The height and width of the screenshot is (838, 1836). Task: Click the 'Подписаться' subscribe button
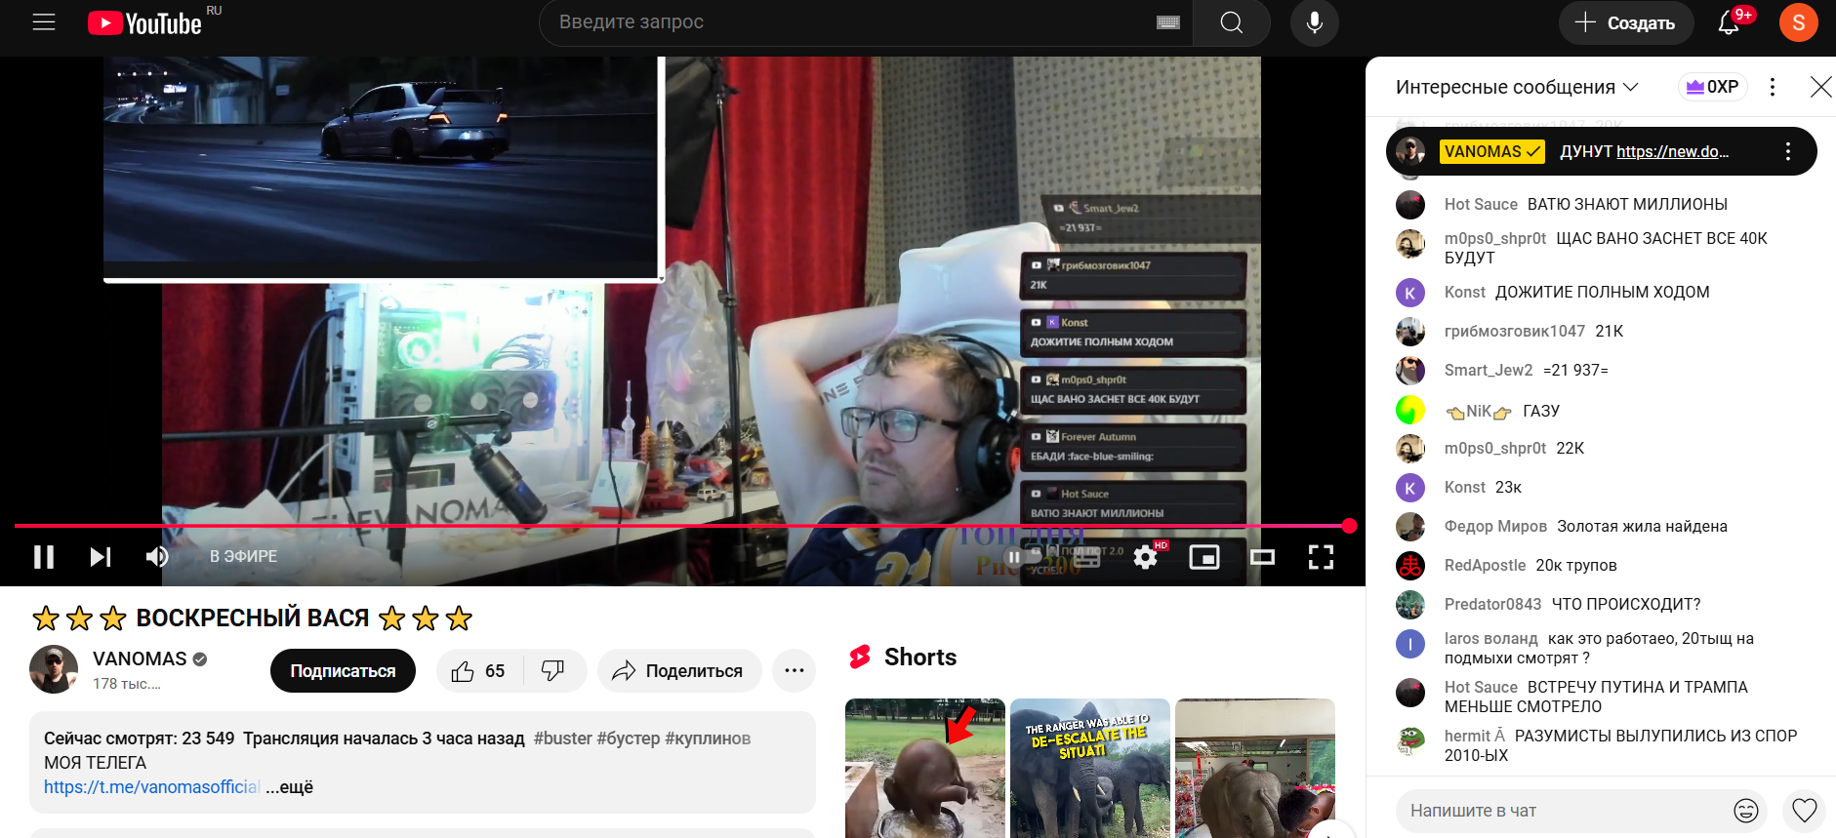pyautogui.click(x=343, y=671)
